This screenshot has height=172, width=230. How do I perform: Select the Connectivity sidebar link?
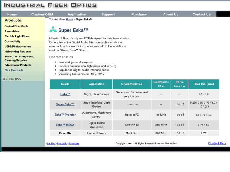pos(12,41)
